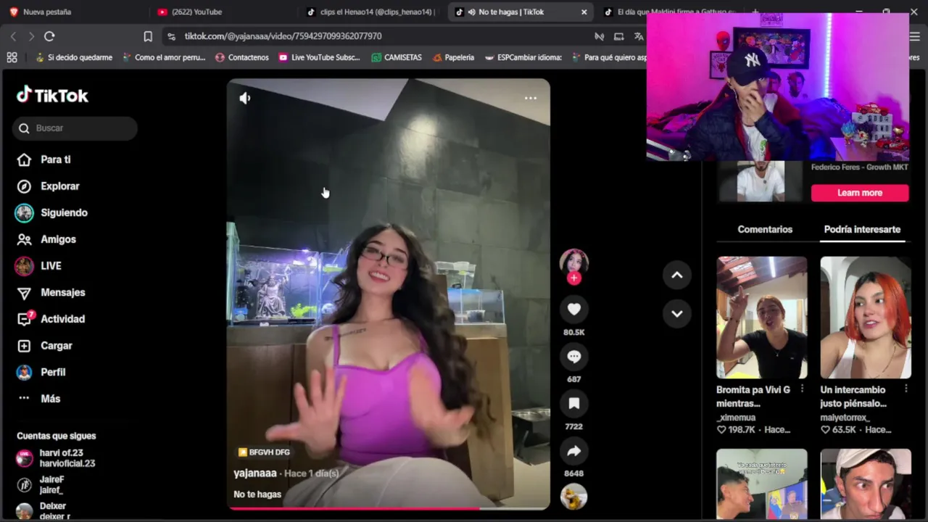Image resolution: width=928 pixels, height=522 pixels.
Task: Open cast or media icon in address bar
Action: pos(618,36)
